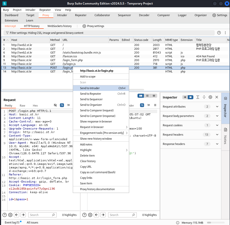Switch to the Decoder tab
Screen dimensions: 230x225
(x=144, y=15)
